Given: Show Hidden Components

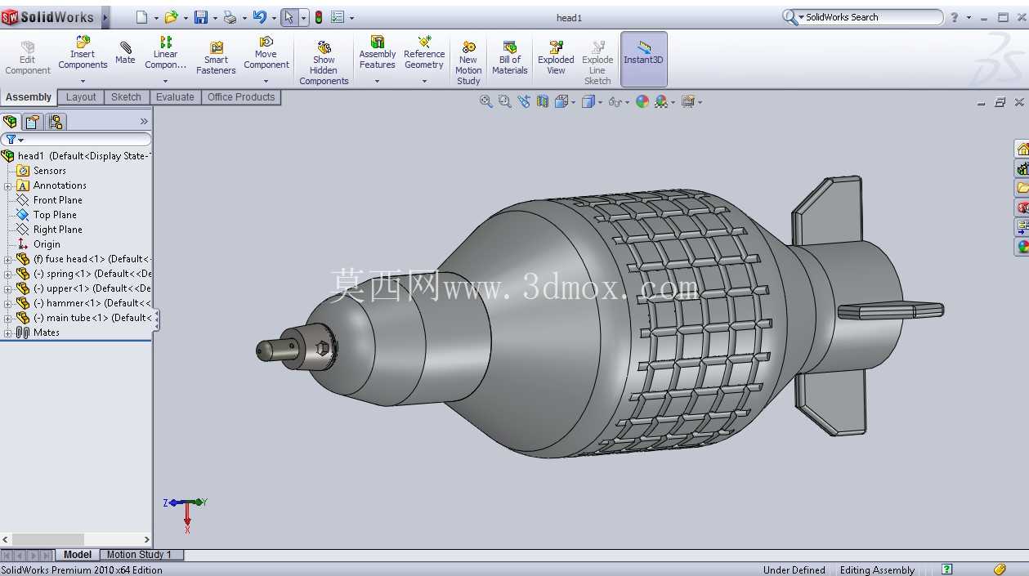Looking at the screenshot, I should (x=324, y=63).
